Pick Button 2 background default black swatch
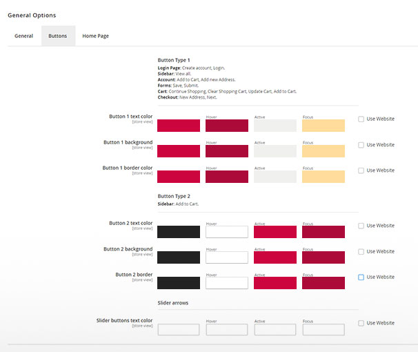 coord(179,257)
